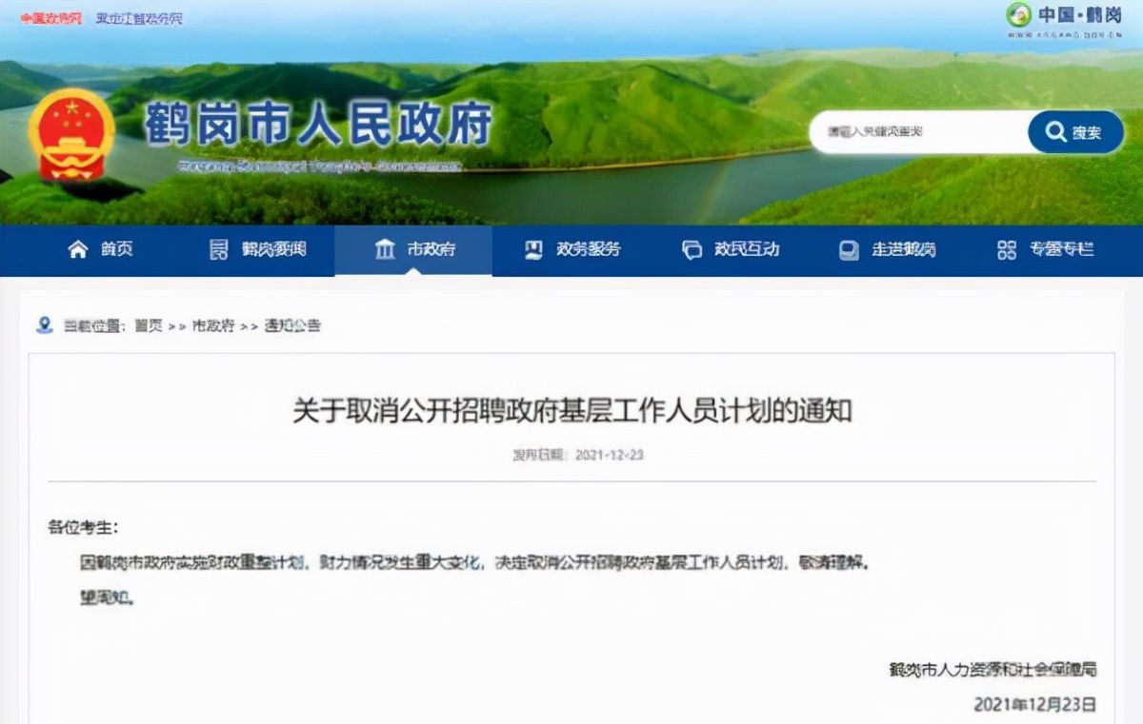
Task: Click the chat icon beside 政民互动
Action: (692, 249)
